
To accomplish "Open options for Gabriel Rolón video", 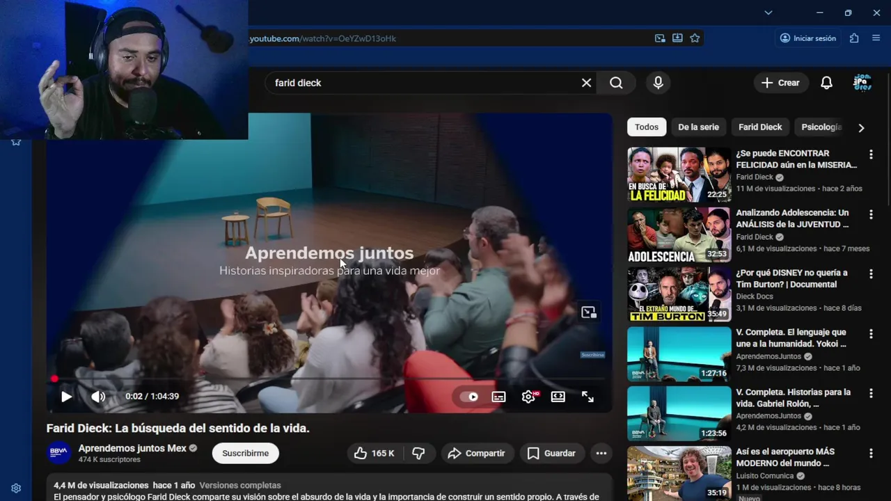I will pos(871,394).
